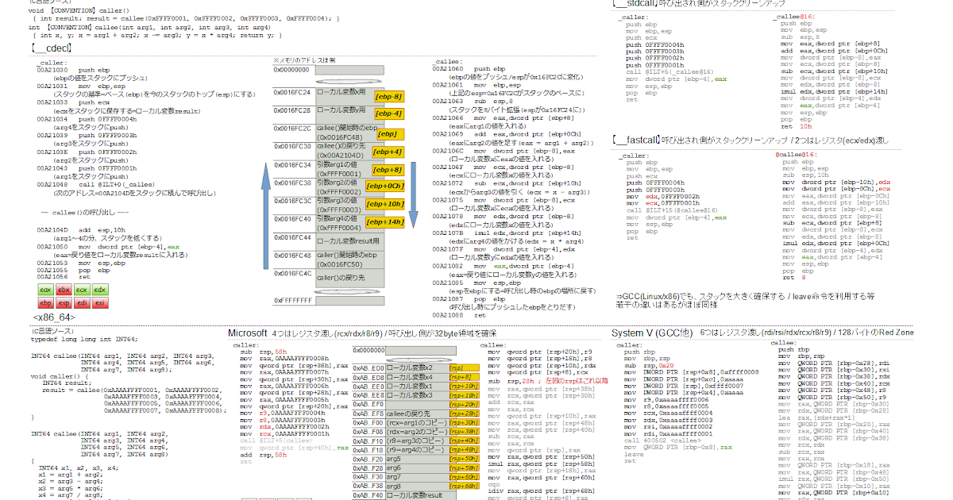The width and height of the screenshot is (953, 500).
Task: Click address cell 0x0016FC24
Action: (x=293, y=92)
